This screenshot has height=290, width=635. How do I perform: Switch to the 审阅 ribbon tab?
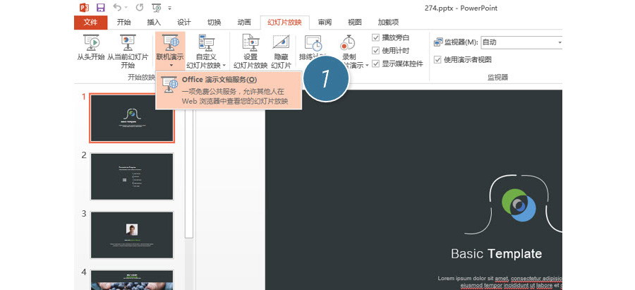point(325,23)
